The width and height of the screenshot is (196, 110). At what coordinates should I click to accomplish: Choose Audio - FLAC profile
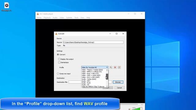86,83
